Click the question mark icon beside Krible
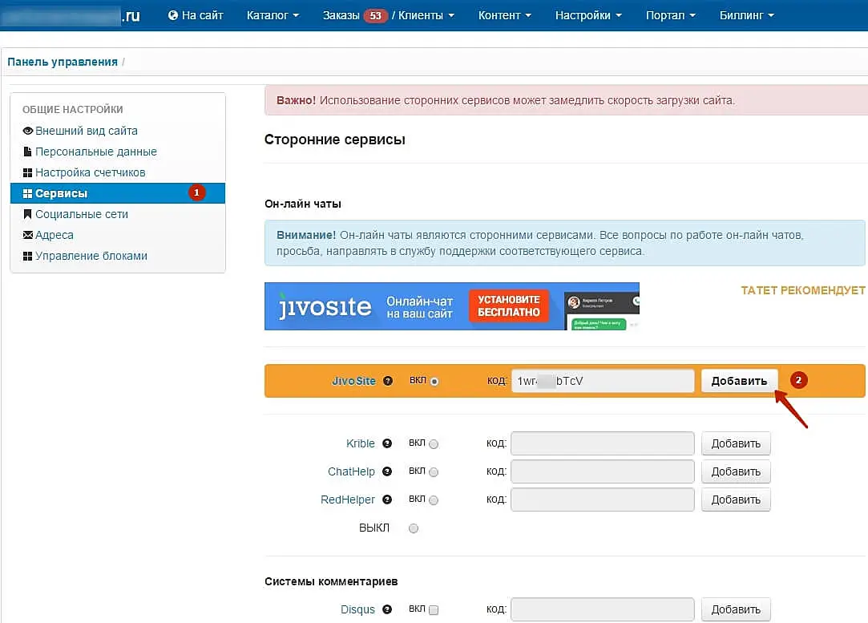The image size is (868, 623). (387, 443)
